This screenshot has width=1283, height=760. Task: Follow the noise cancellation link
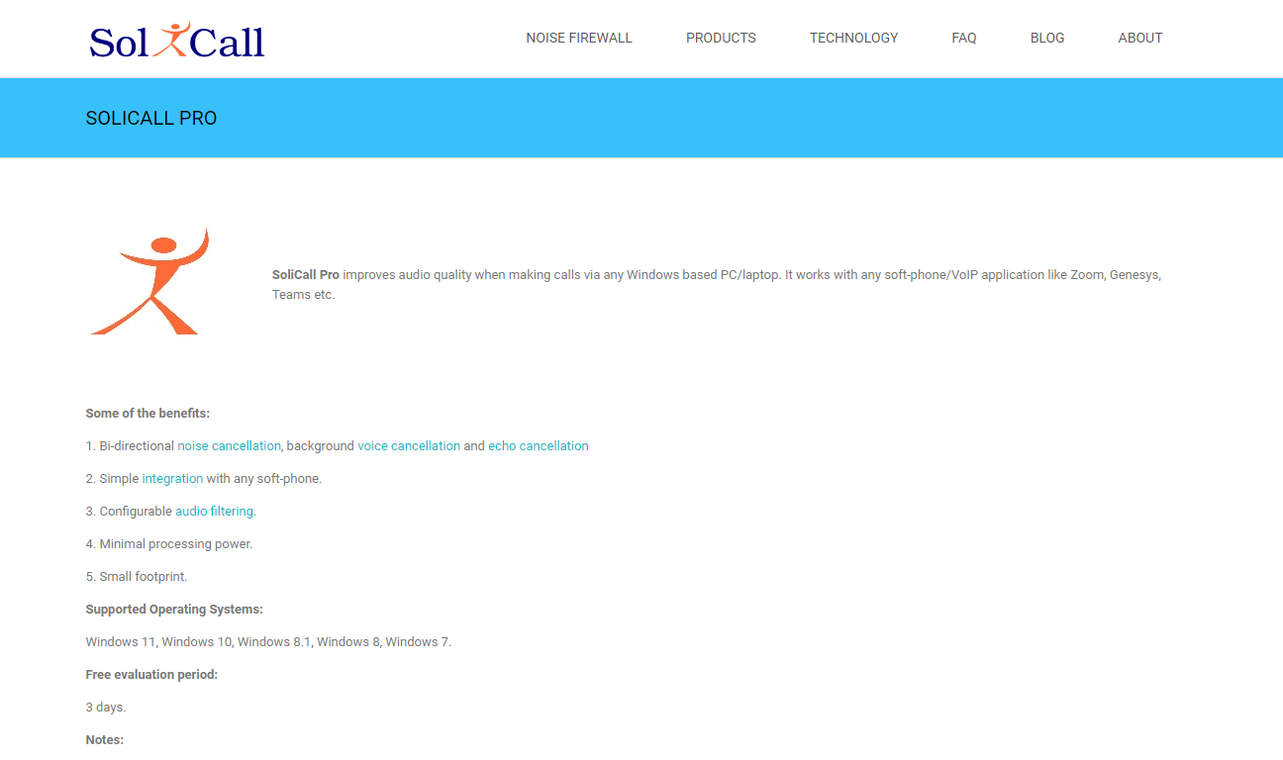coord(229,446)
